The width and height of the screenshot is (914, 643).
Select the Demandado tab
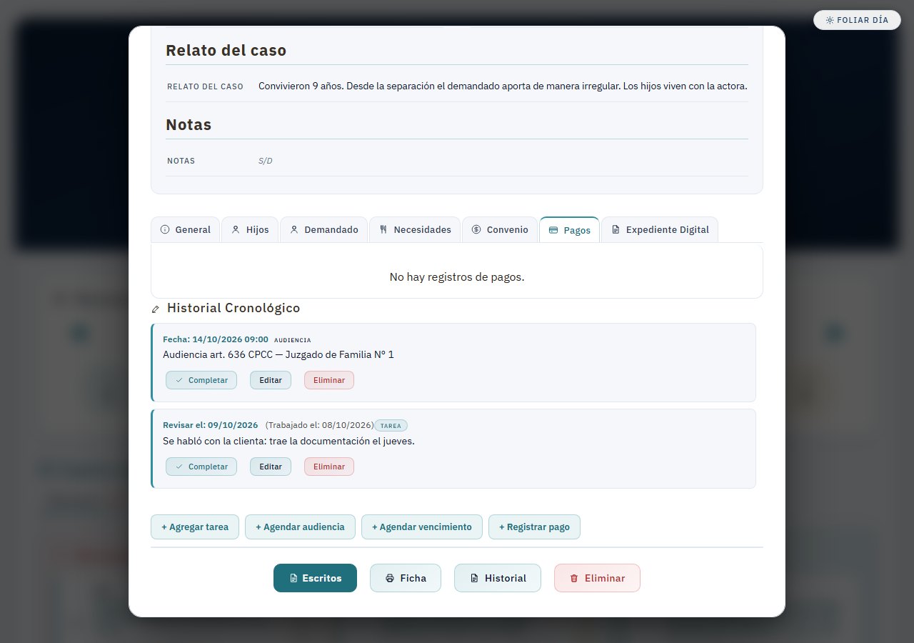click(323, 229)
